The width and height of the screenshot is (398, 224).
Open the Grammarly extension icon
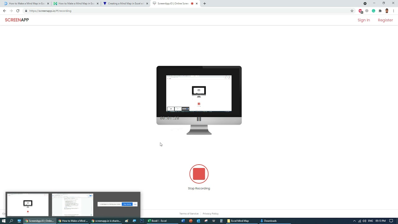[x=373, y=11]
